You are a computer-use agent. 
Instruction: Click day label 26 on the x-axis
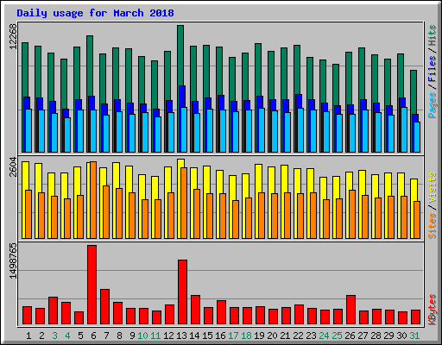tap(350, 336)
